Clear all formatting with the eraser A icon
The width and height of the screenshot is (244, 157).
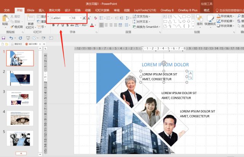point(96,18)
